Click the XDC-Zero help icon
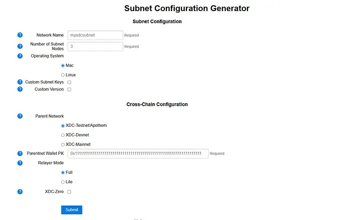The image size is (362, 220). pos(20,192)
